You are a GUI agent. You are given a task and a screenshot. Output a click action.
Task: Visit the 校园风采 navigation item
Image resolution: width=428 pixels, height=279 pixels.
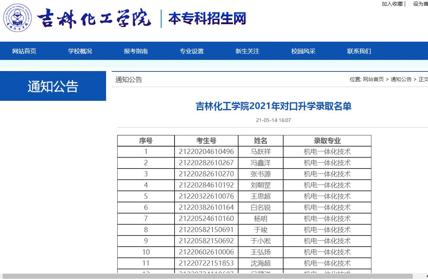tap(303, 51)
